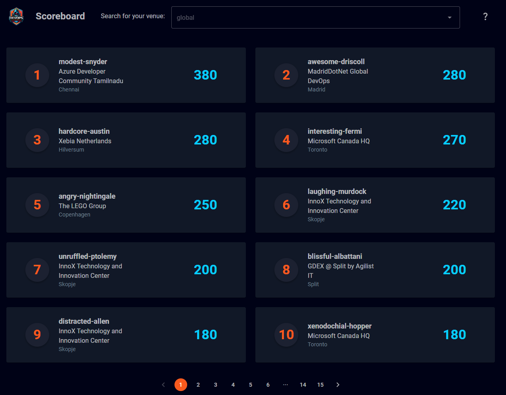Screen dimensions: 506x395
Task: Click the score 220
Action: [454, 205]
